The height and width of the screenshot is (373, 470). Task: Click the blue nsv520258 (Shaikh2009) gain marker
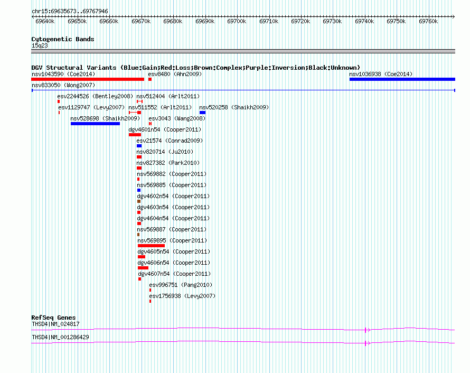203,113
